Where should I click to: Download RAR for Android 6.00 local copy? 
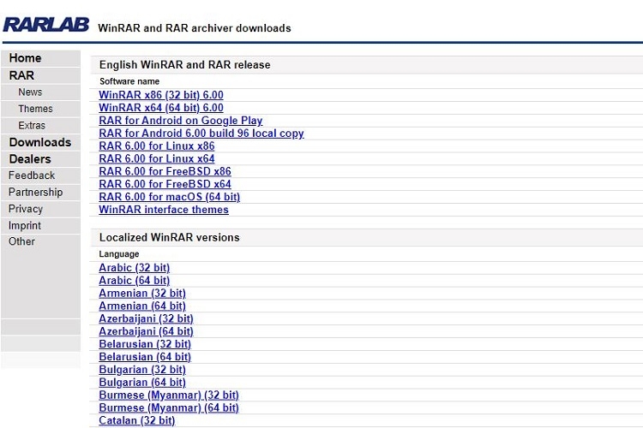(x=201, y=134)
